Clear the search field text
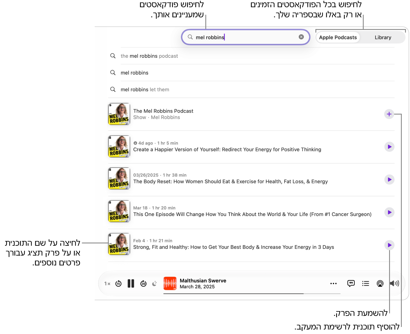The image size is (410, 334). pyautogui.click(x=301, y=37)
